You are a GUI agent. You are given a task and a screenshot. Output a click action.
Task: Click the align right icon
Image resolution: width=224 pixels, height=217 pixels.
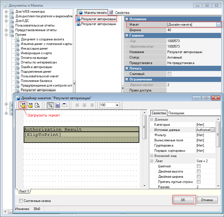point(92,105)
